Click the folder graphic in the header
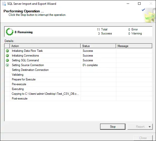This screenshot has width=156, height=141. point(150,16)
